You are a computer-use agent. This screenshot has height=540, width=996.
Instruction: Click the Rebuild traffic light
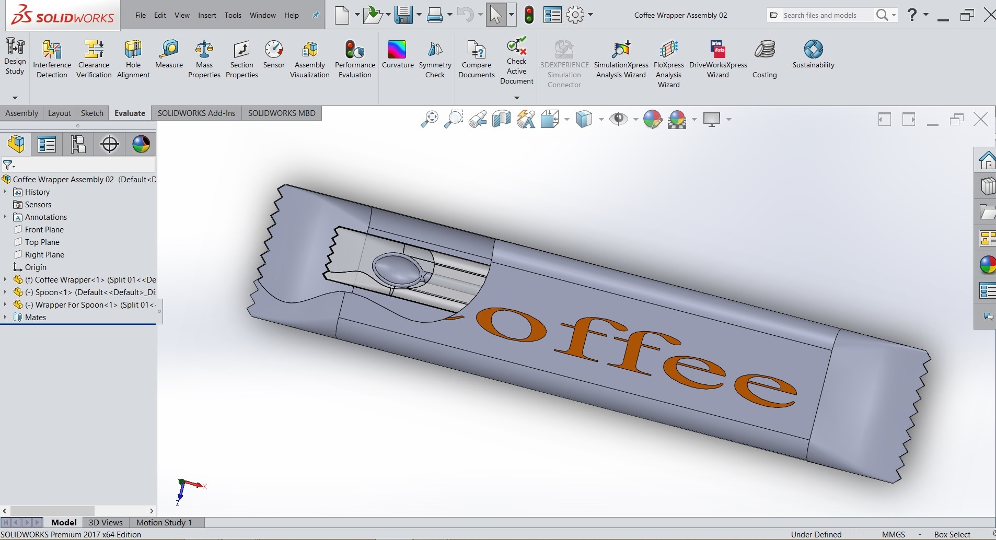point(529,15)
